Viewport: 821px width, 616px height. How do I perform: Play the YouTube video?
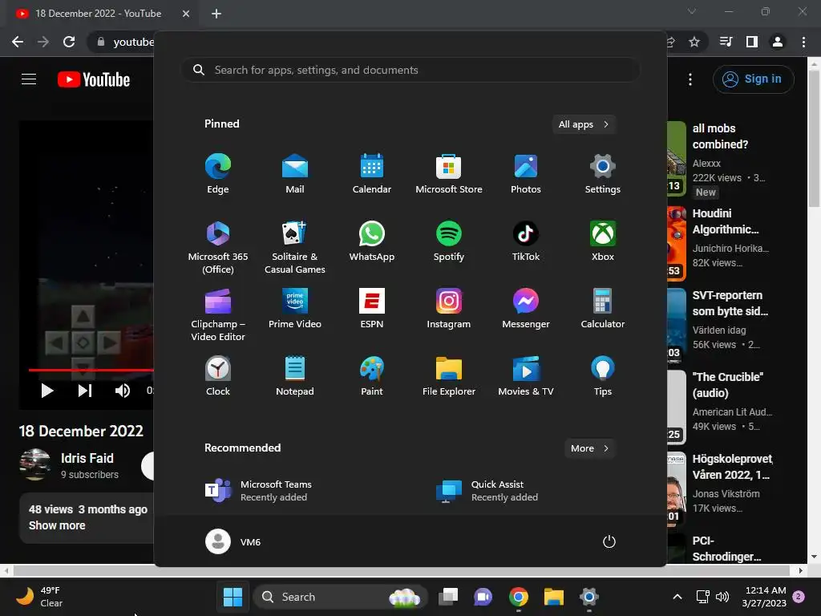pyautogui.click(x=47, y=391)
